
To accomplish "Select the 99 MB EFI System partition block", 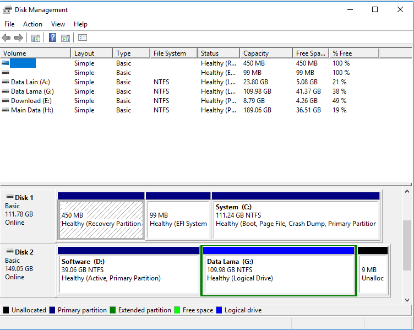I will (178, 216).
